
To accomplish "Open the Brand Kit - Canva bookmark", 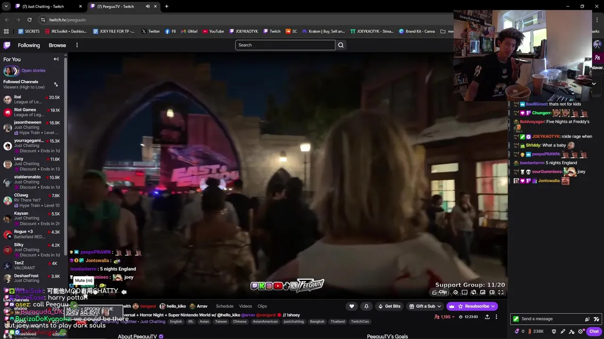I will click(417, 32).
